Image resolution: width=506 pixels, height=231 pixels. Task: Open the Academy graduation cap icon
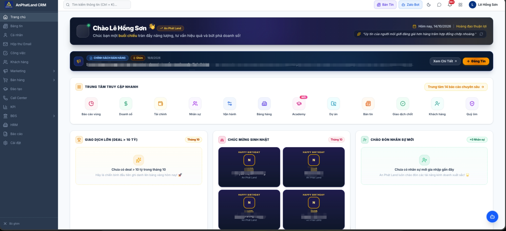coord(299,104)
